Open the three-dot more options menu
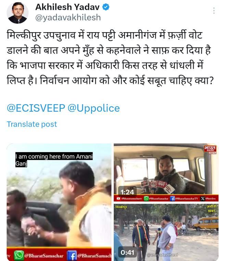The width and height of the screenshot is (225, 261). [x=214, y=11]
